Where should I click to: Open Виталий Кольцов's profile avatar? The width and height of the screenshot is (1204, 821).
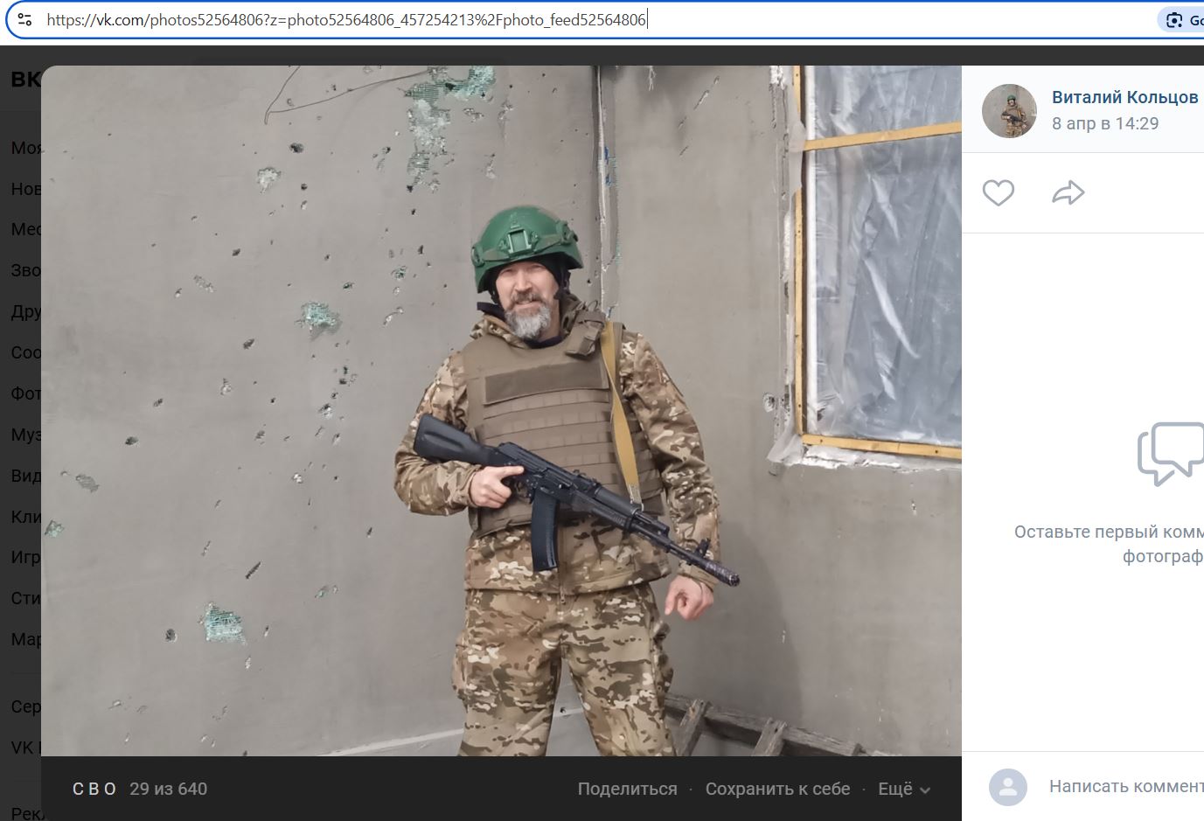1009,111
